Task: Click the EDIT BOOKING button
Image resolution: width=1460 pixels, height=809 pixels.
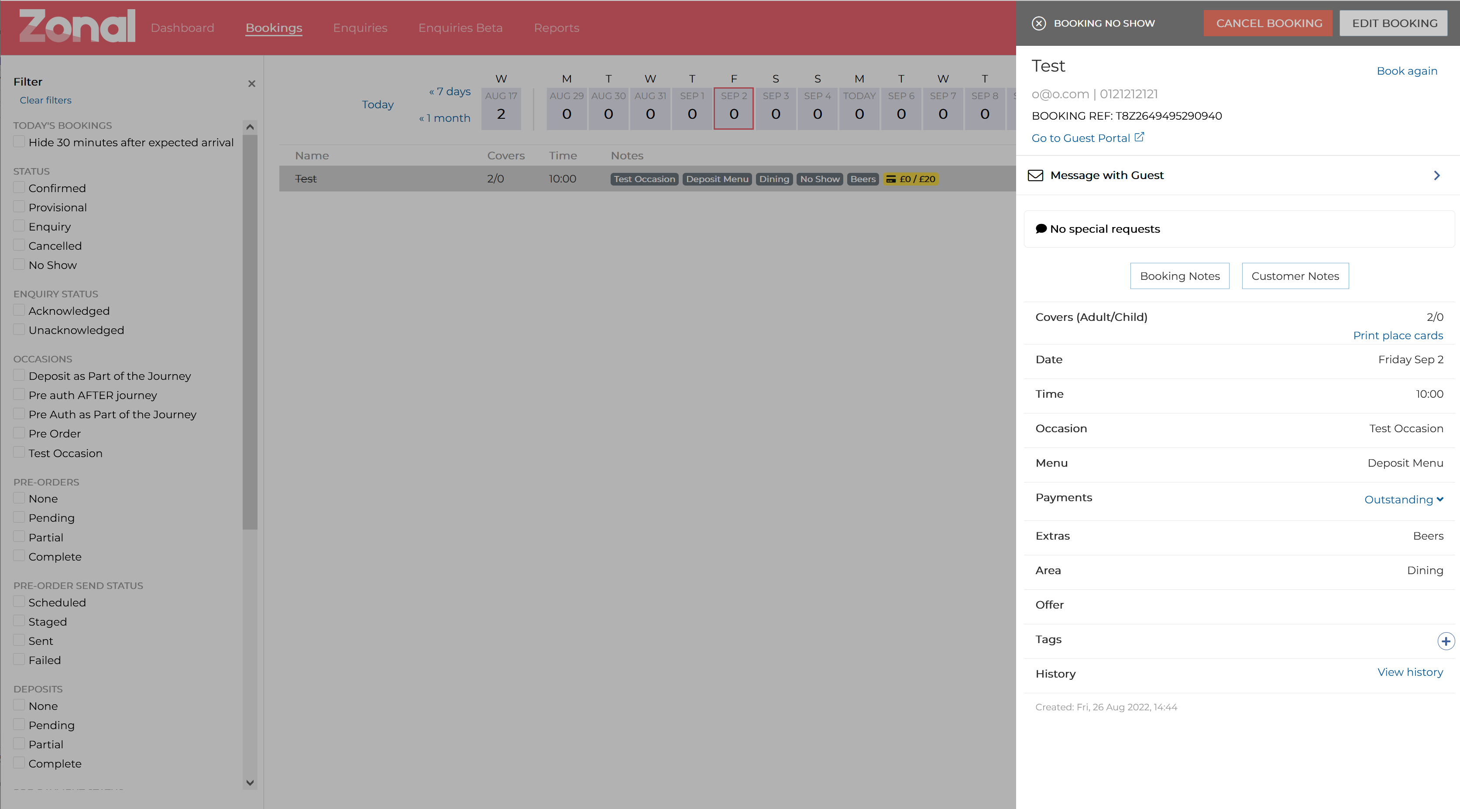Action: click(1394, 23)
